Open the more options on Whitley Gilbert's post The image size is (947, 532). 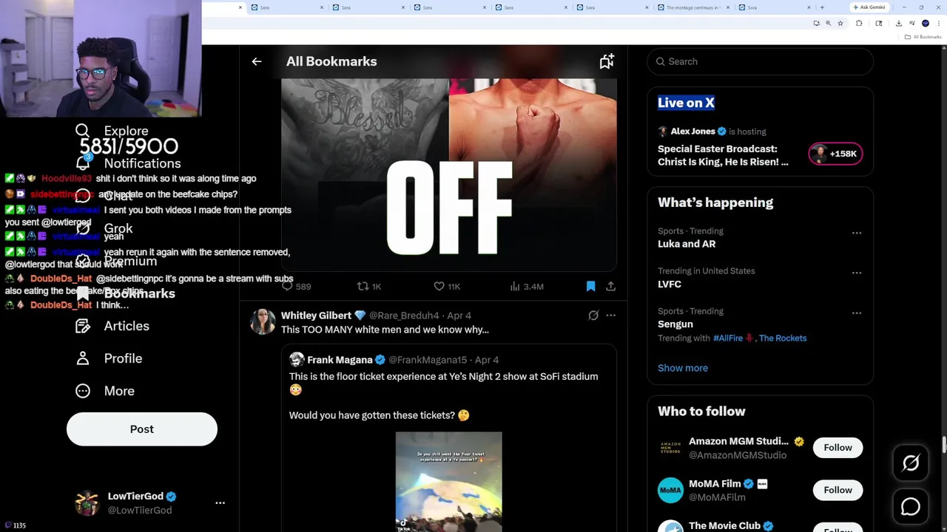[610, 316]
